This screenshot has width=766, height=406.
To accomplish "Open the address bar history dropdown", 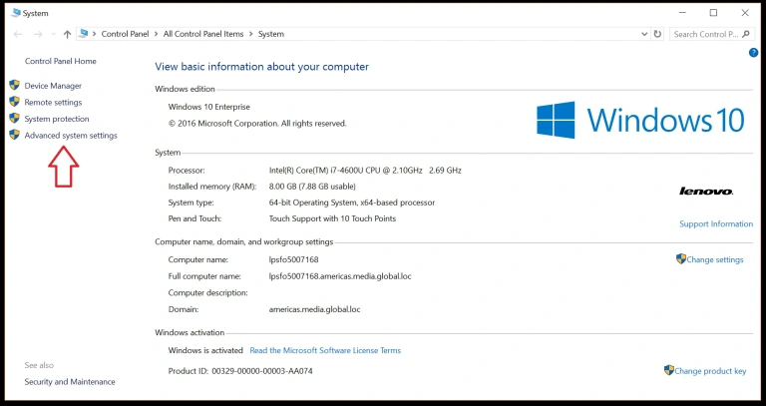I will tap(643, 34).
